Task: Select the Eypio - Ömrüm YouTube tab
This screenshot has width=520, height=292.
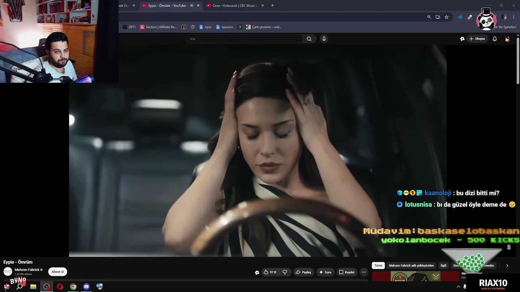Action: point(167,6)
